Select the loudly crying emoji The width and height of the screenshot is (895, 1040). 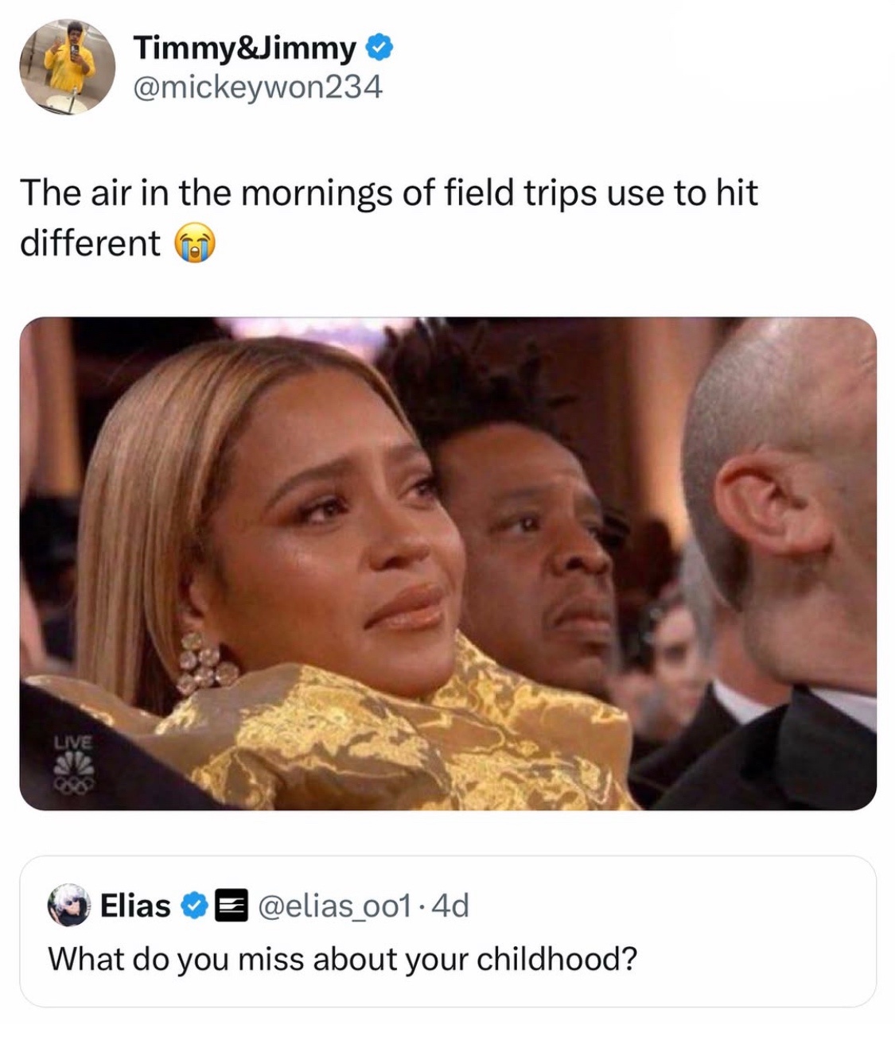pyautogui.click(x=195, y=243)
